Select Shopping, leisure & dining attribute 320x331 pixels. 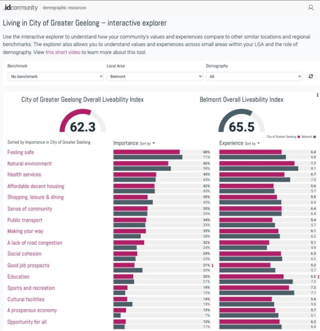[35, 197]
